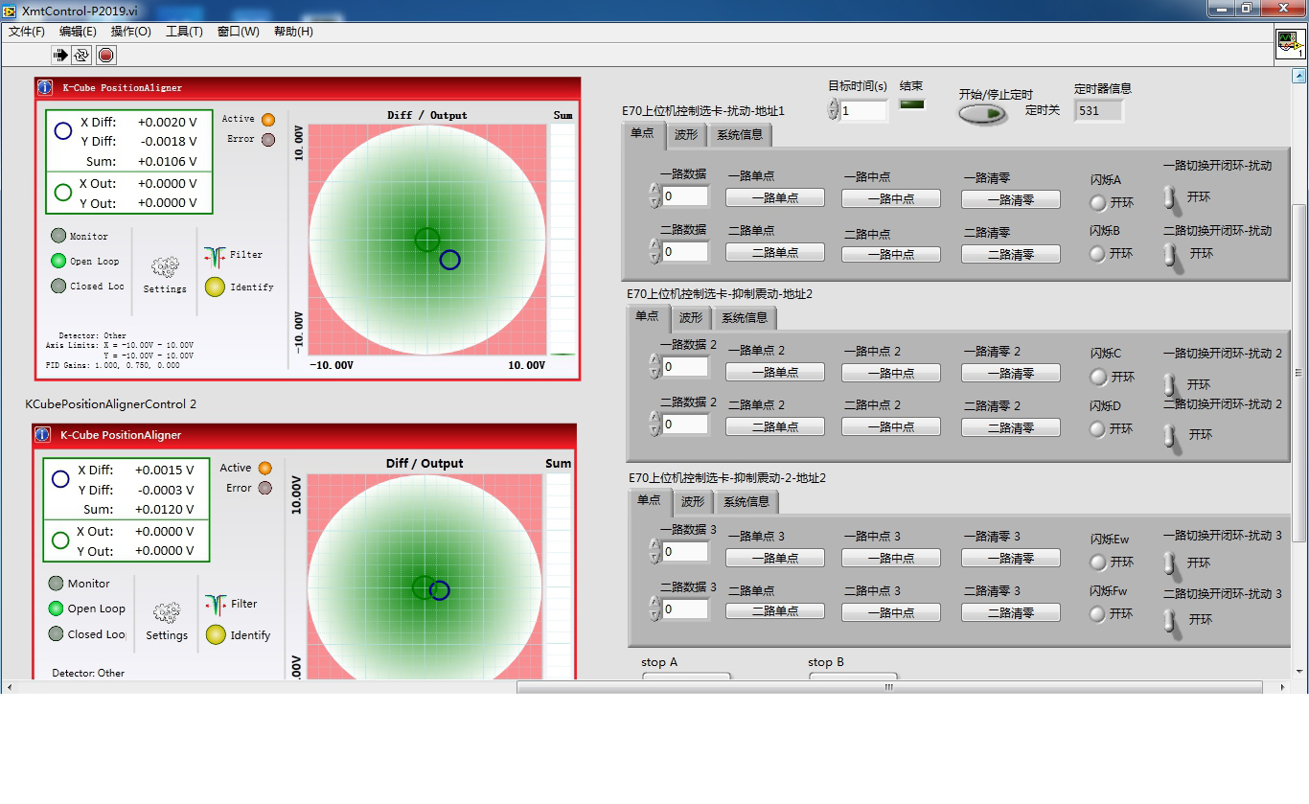Image resolution: width=1309 pixels, height=804 pixels.
Task: Switch to 系统信息 tab in 抑制震动-2-地址2 section
Action: (746, 501)
